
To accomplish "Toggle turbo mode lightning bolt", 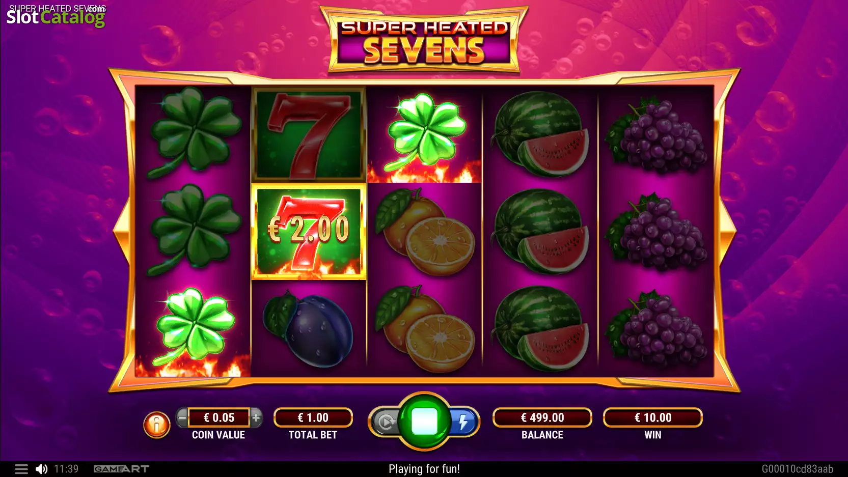I will pyautogui.click(x=463, y=422).
